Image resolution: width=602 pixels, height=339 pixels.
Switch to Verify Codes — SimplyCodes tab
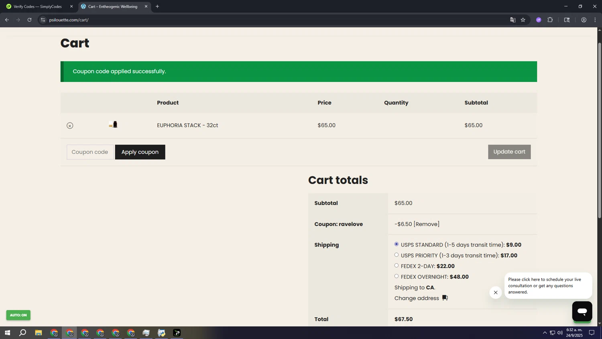tap(38, 6)
